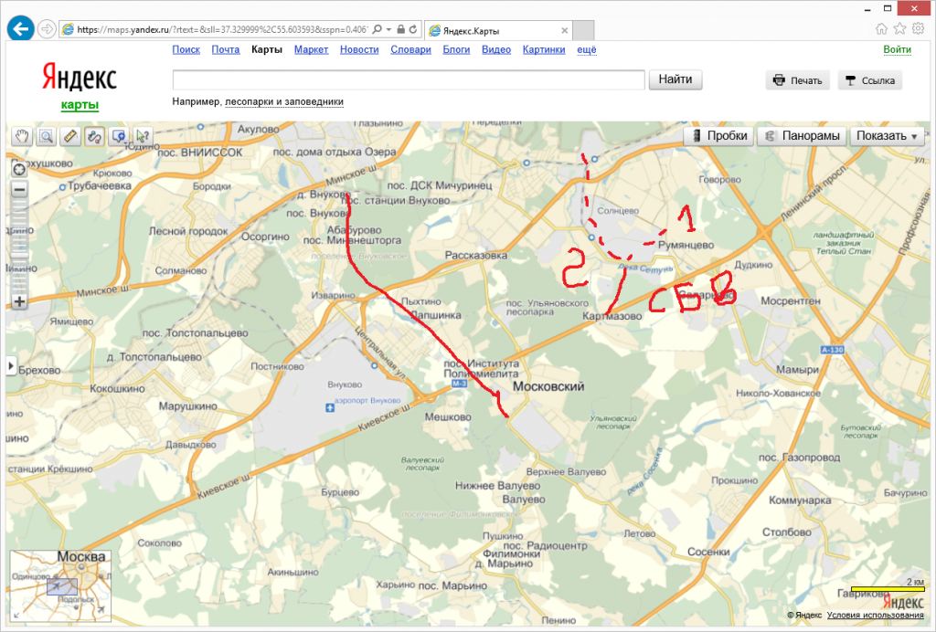Click the Столбово map label
This screenshot has width=936, height=632.
pyautogui.click(x=787, y=532)
